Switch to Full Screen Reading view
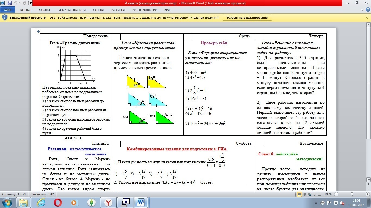 tap(305, 194)
